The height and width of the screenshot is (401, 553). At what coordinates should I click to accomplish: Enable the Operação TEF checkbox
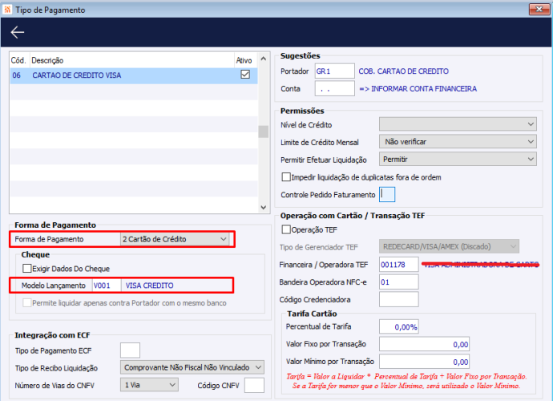[286, 229]
